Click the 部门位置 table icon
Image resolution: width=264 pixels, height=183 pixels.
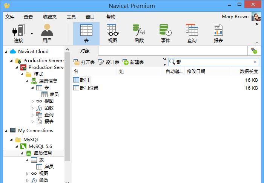76,88
